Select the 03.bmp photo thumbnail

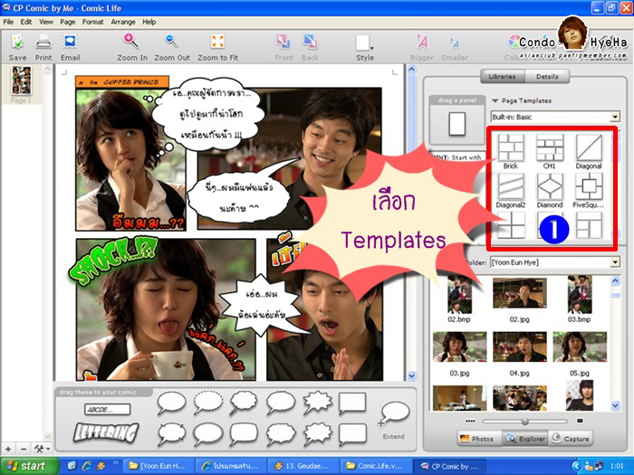[580, 294]
